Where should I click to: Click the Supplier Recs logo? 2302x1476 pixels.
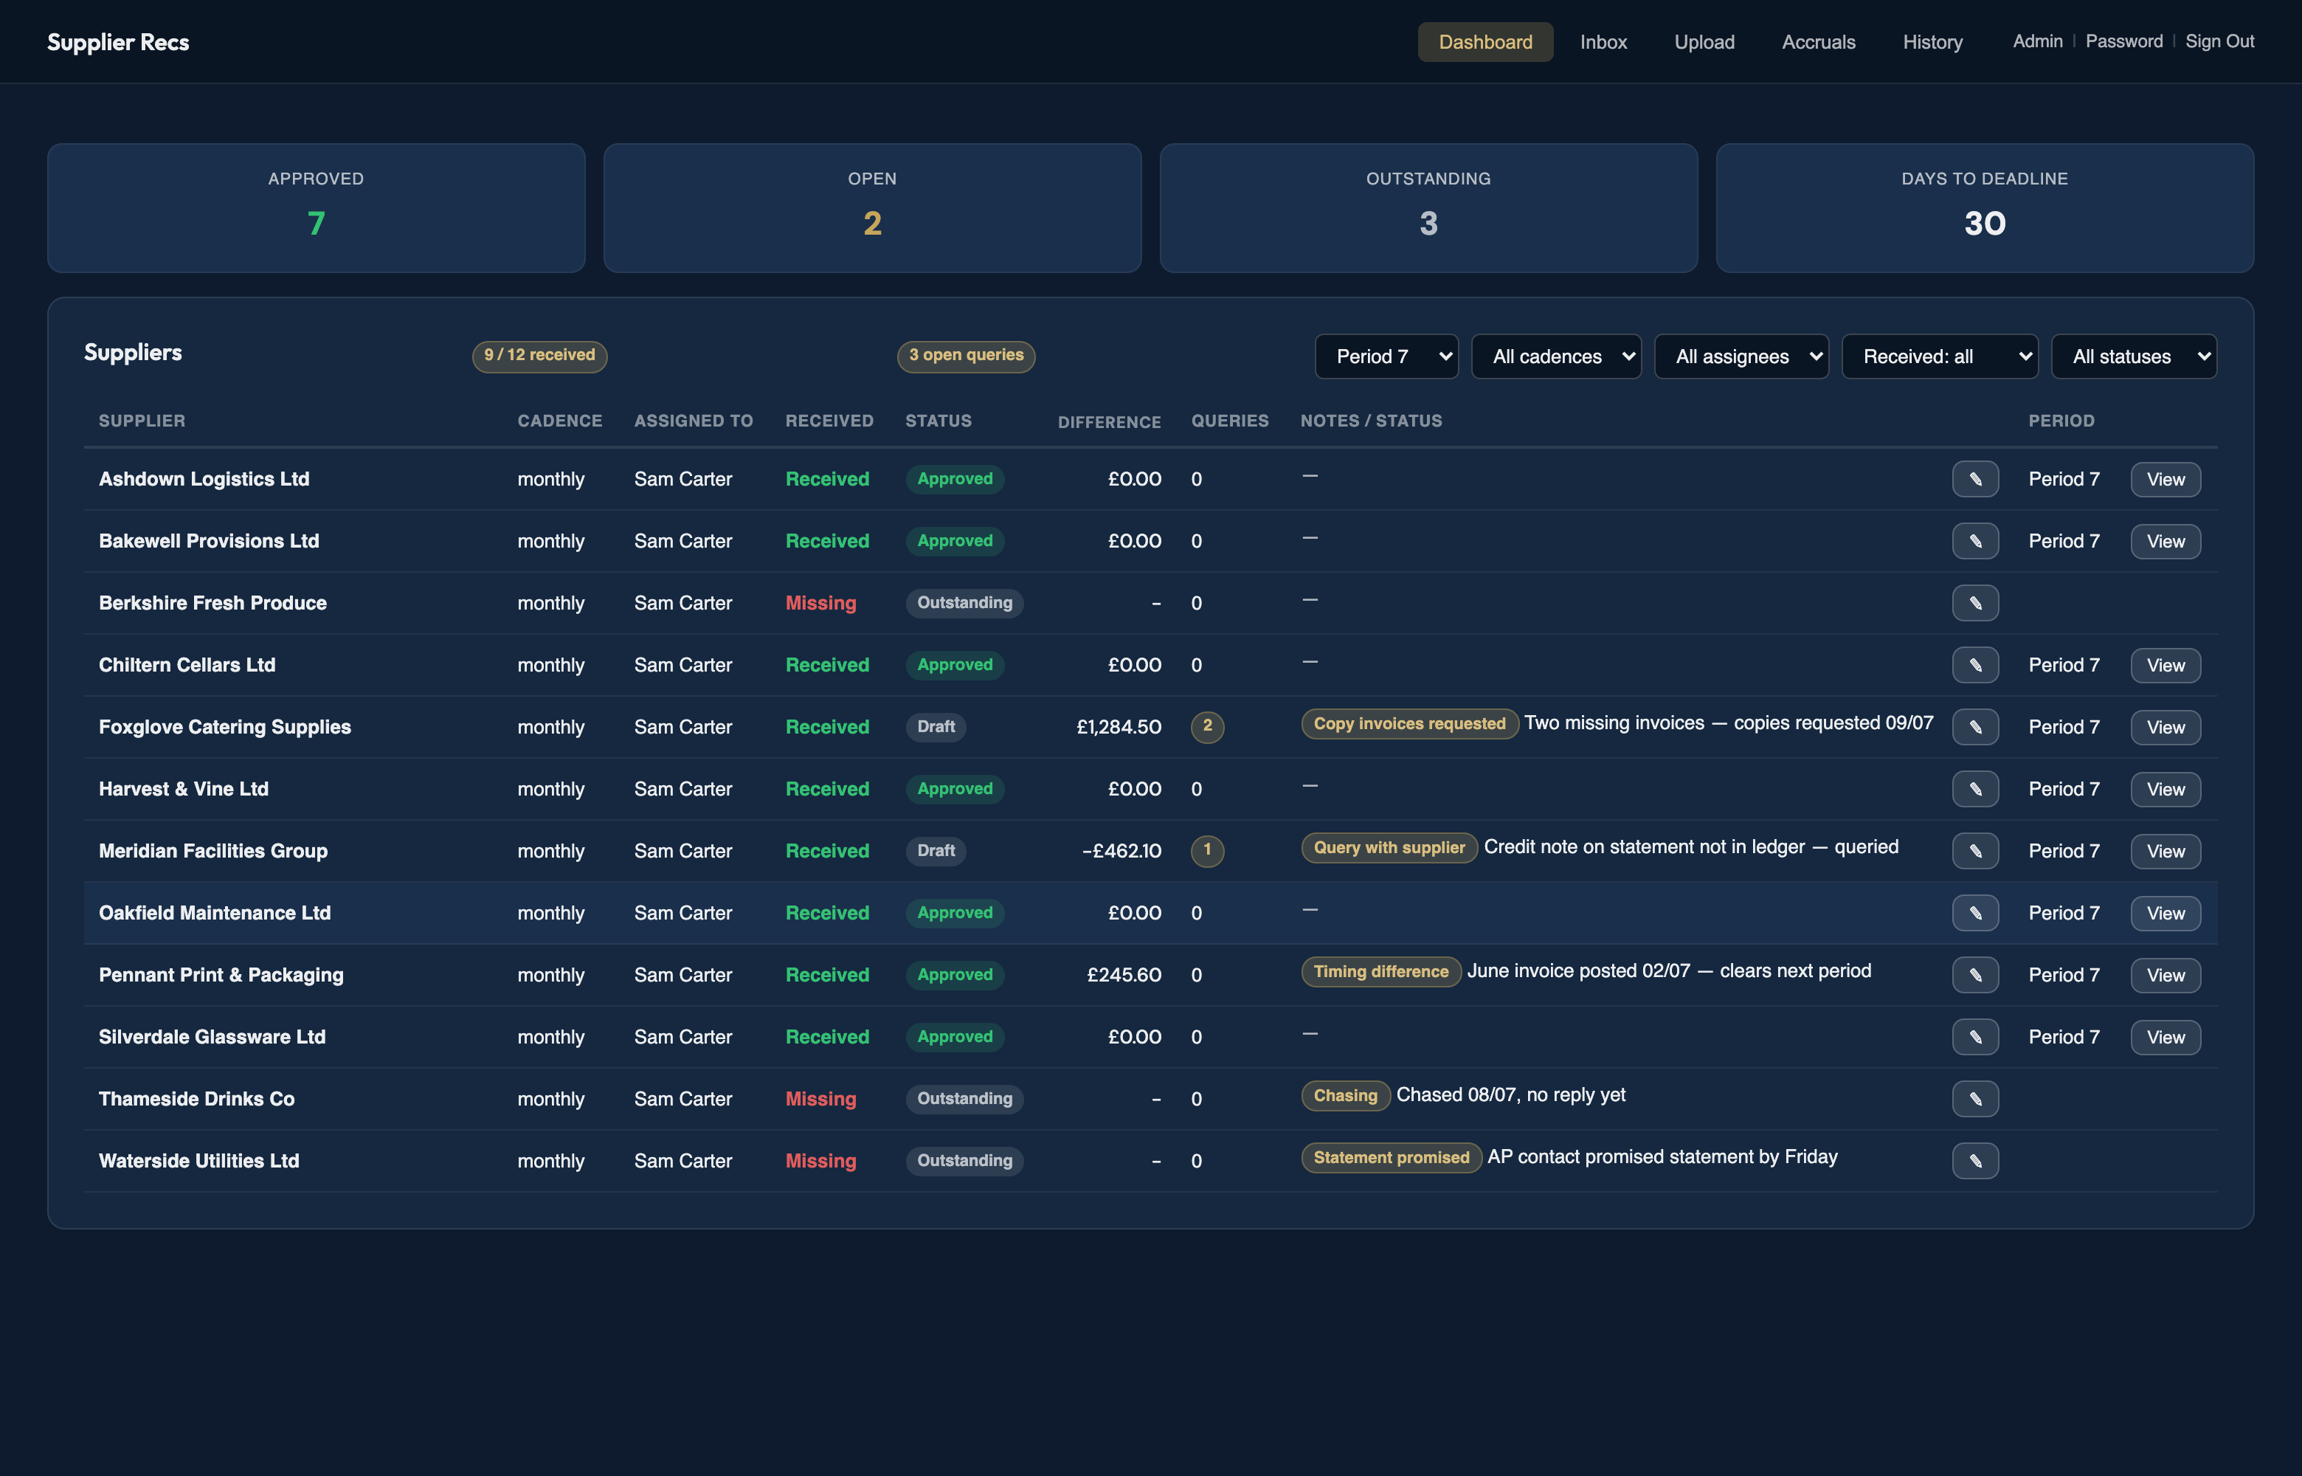118,42
